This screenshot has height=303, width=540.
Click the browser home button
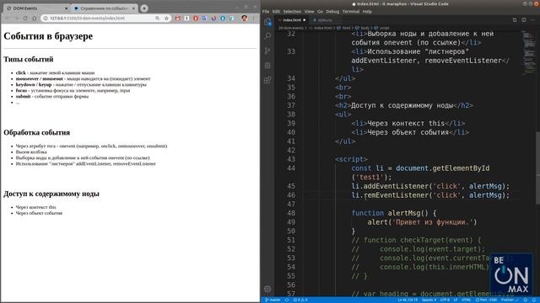(x=34, y=19)
